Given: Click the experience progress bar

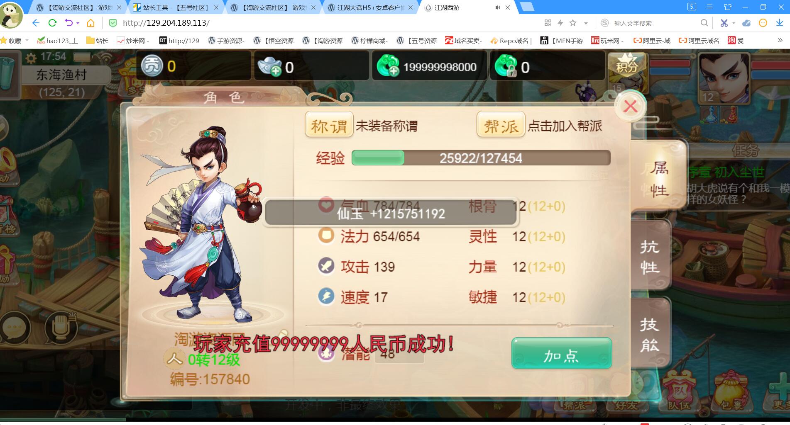Looking at the screenshot, I should tap(481, 158).
